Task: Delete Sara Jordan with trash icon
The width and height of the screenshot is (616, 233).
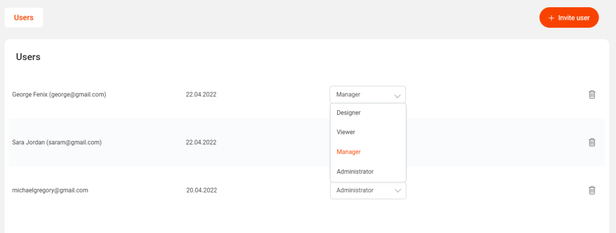Action: tap(592, 142)
